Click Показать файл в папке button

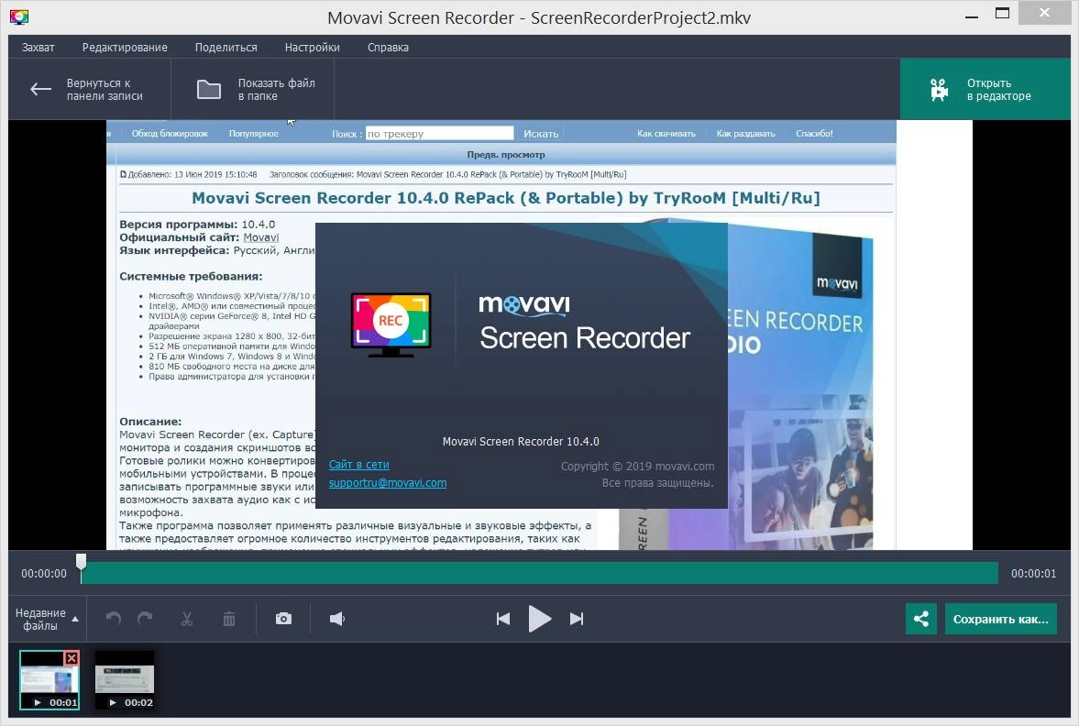point(252,90)
